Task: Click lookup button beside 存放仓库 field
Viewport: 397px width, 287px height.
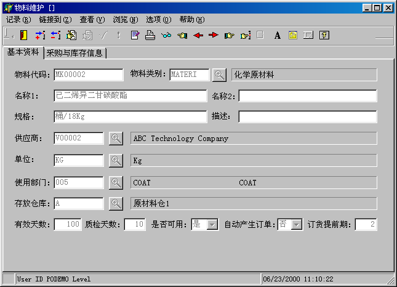Action: [x=116, y=203]
